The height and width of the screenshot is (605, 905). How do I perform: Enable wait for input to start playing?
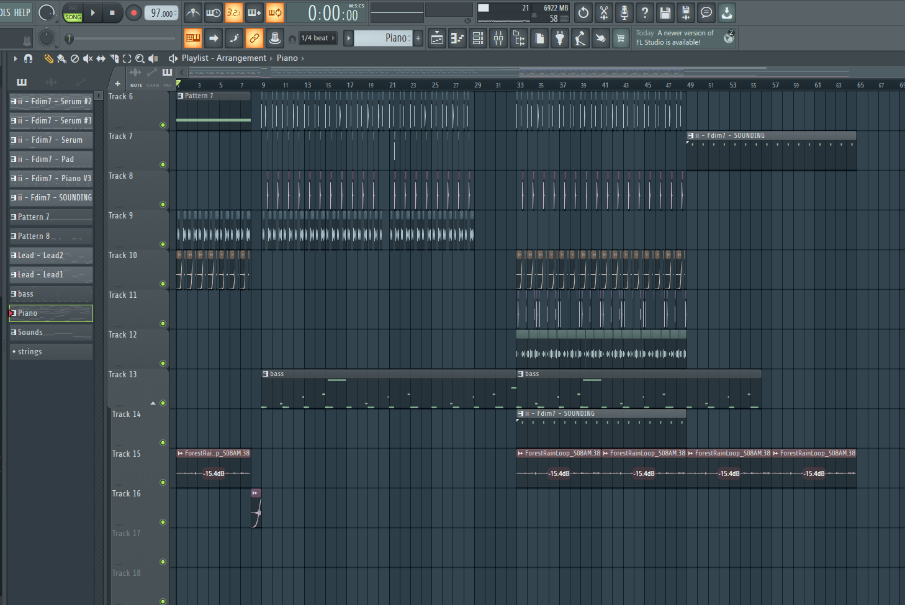point(214,12)
